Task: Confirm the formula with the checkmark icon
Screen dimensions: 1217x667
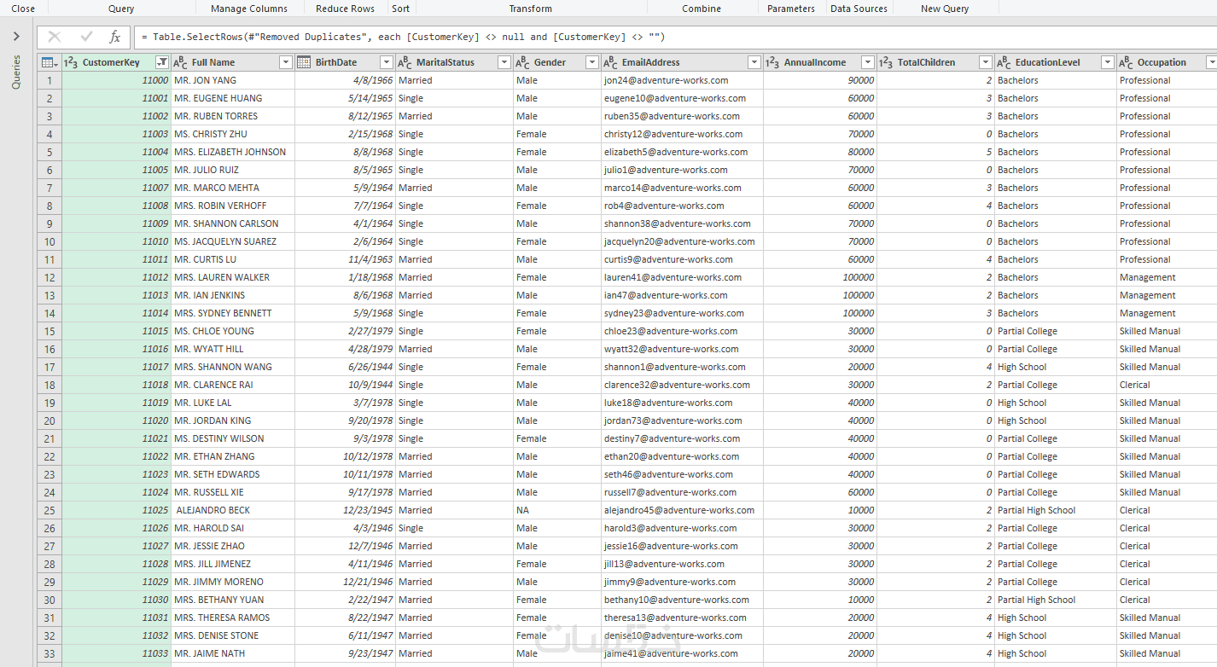Action: coord(85,38)
